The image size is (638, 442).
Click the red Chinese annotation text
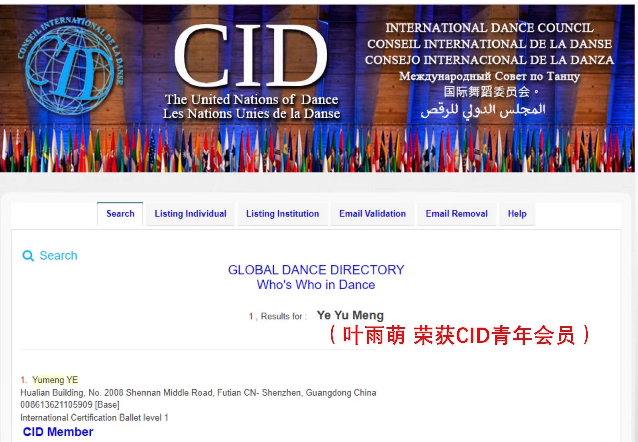[x=459, y=335]
